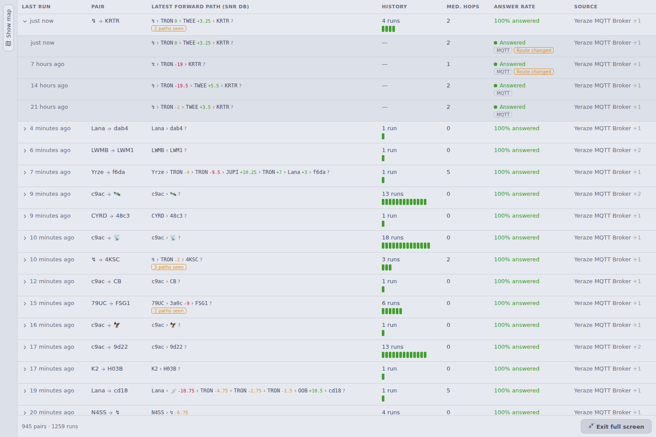Click the "945 pairs · 1259 runs" footer text
The height and width of the screenshot is (437, 656).
(50, 427)
